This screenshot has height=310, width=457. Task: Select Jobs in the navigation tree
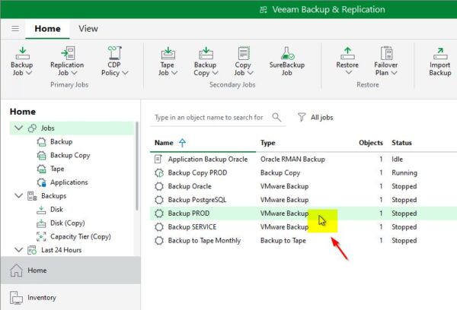coord(72,128)
